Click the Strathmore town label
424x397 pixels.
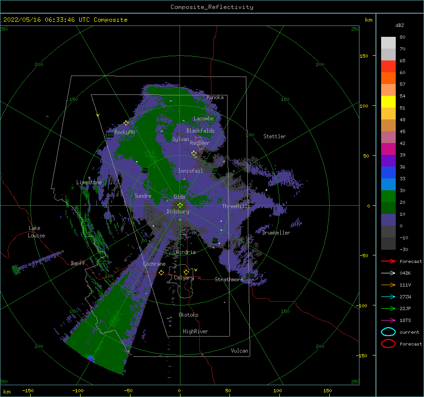click(x=229, y=279)
